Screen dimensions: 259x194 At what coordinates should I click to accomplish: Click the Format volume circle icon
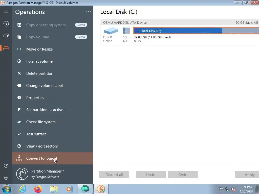coord(19,61)
